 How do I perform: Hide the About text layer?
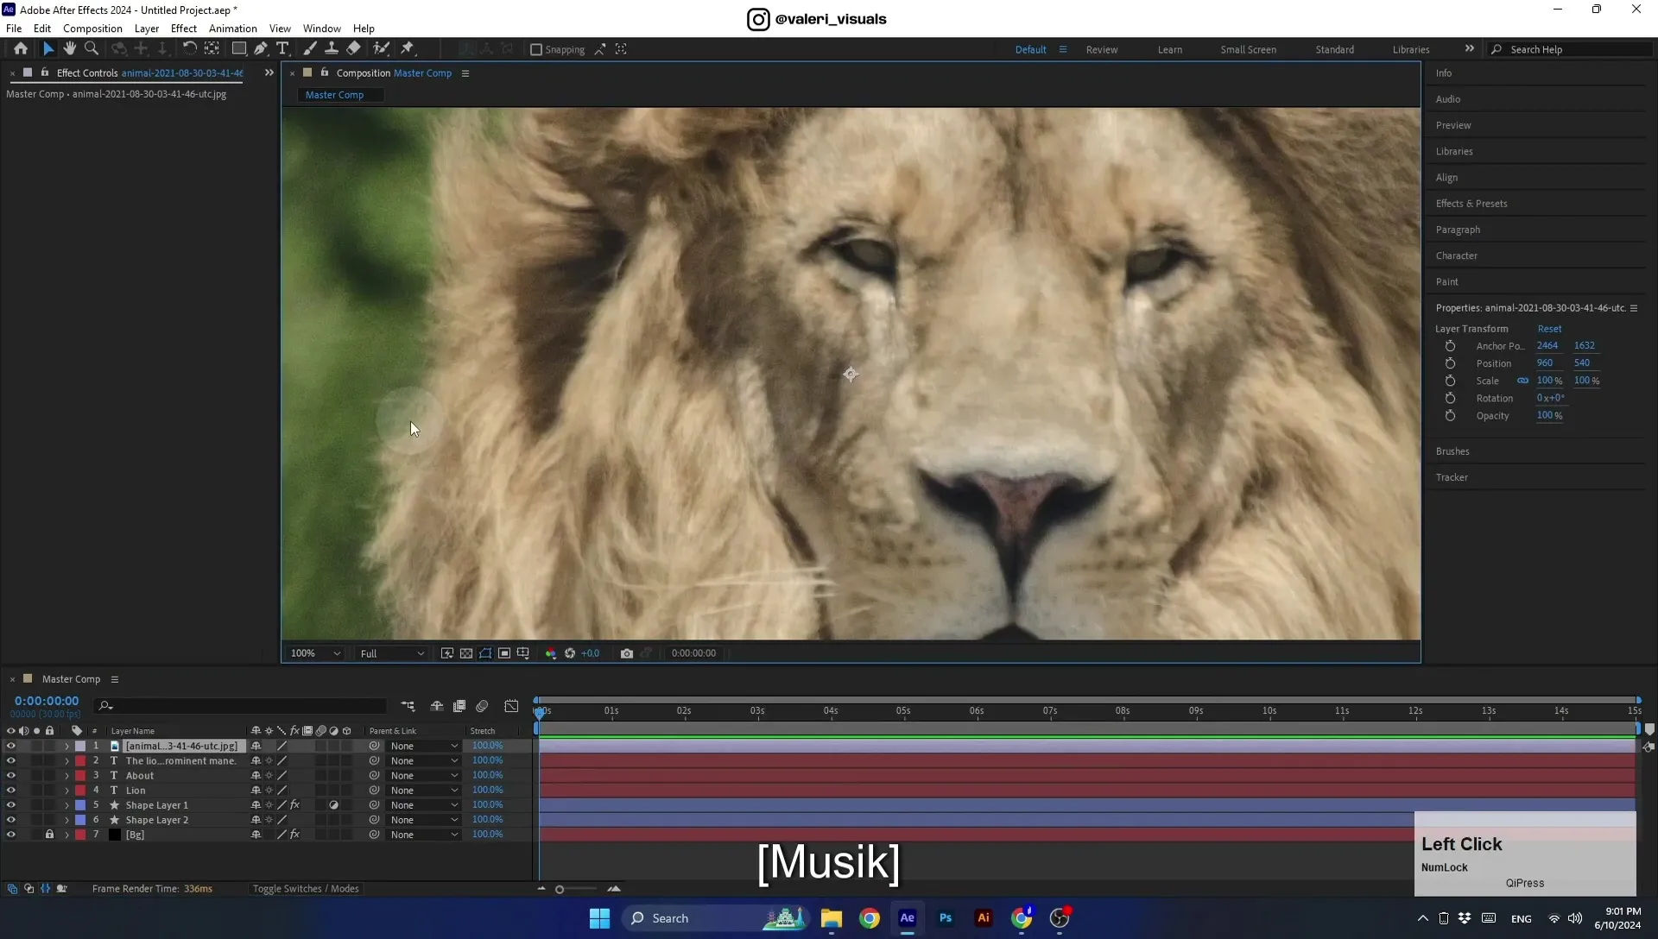pos(10,776)
